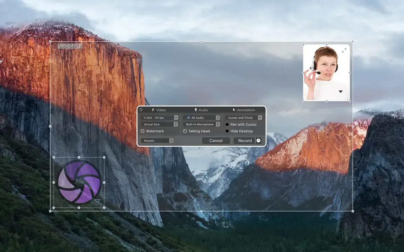Click the microphone icon in the Audio header

196,110
